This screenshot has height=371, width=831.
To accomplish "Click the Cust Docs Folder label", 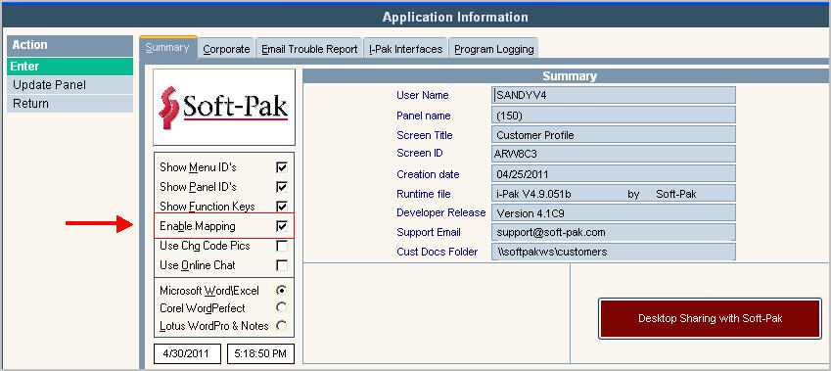I will 438,252.
